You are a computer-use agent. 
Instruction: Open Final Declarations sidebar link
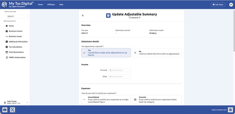click(x=16, y=52)
